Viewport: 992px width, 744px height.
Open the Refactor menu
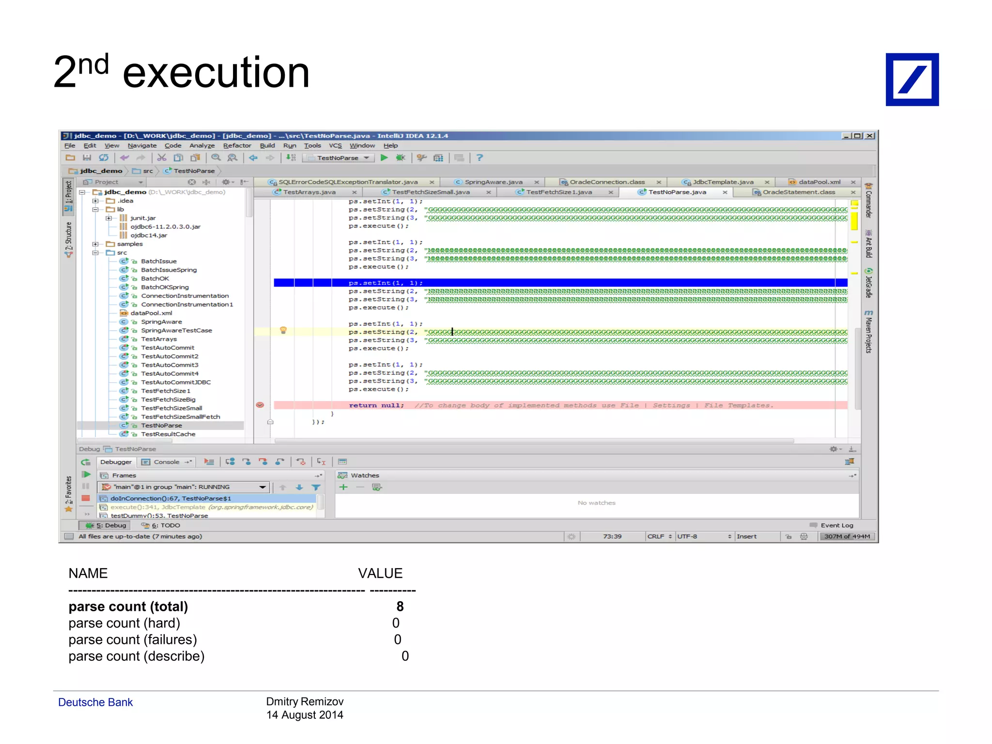(237, 145)
